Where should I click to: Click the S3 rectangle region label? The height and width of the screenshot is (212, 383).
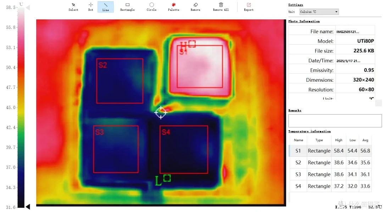(100, 132)
